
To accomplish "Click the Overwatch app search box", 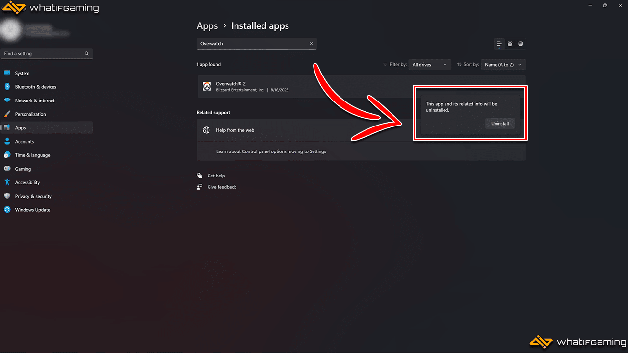I will click(x=257, y=44).
